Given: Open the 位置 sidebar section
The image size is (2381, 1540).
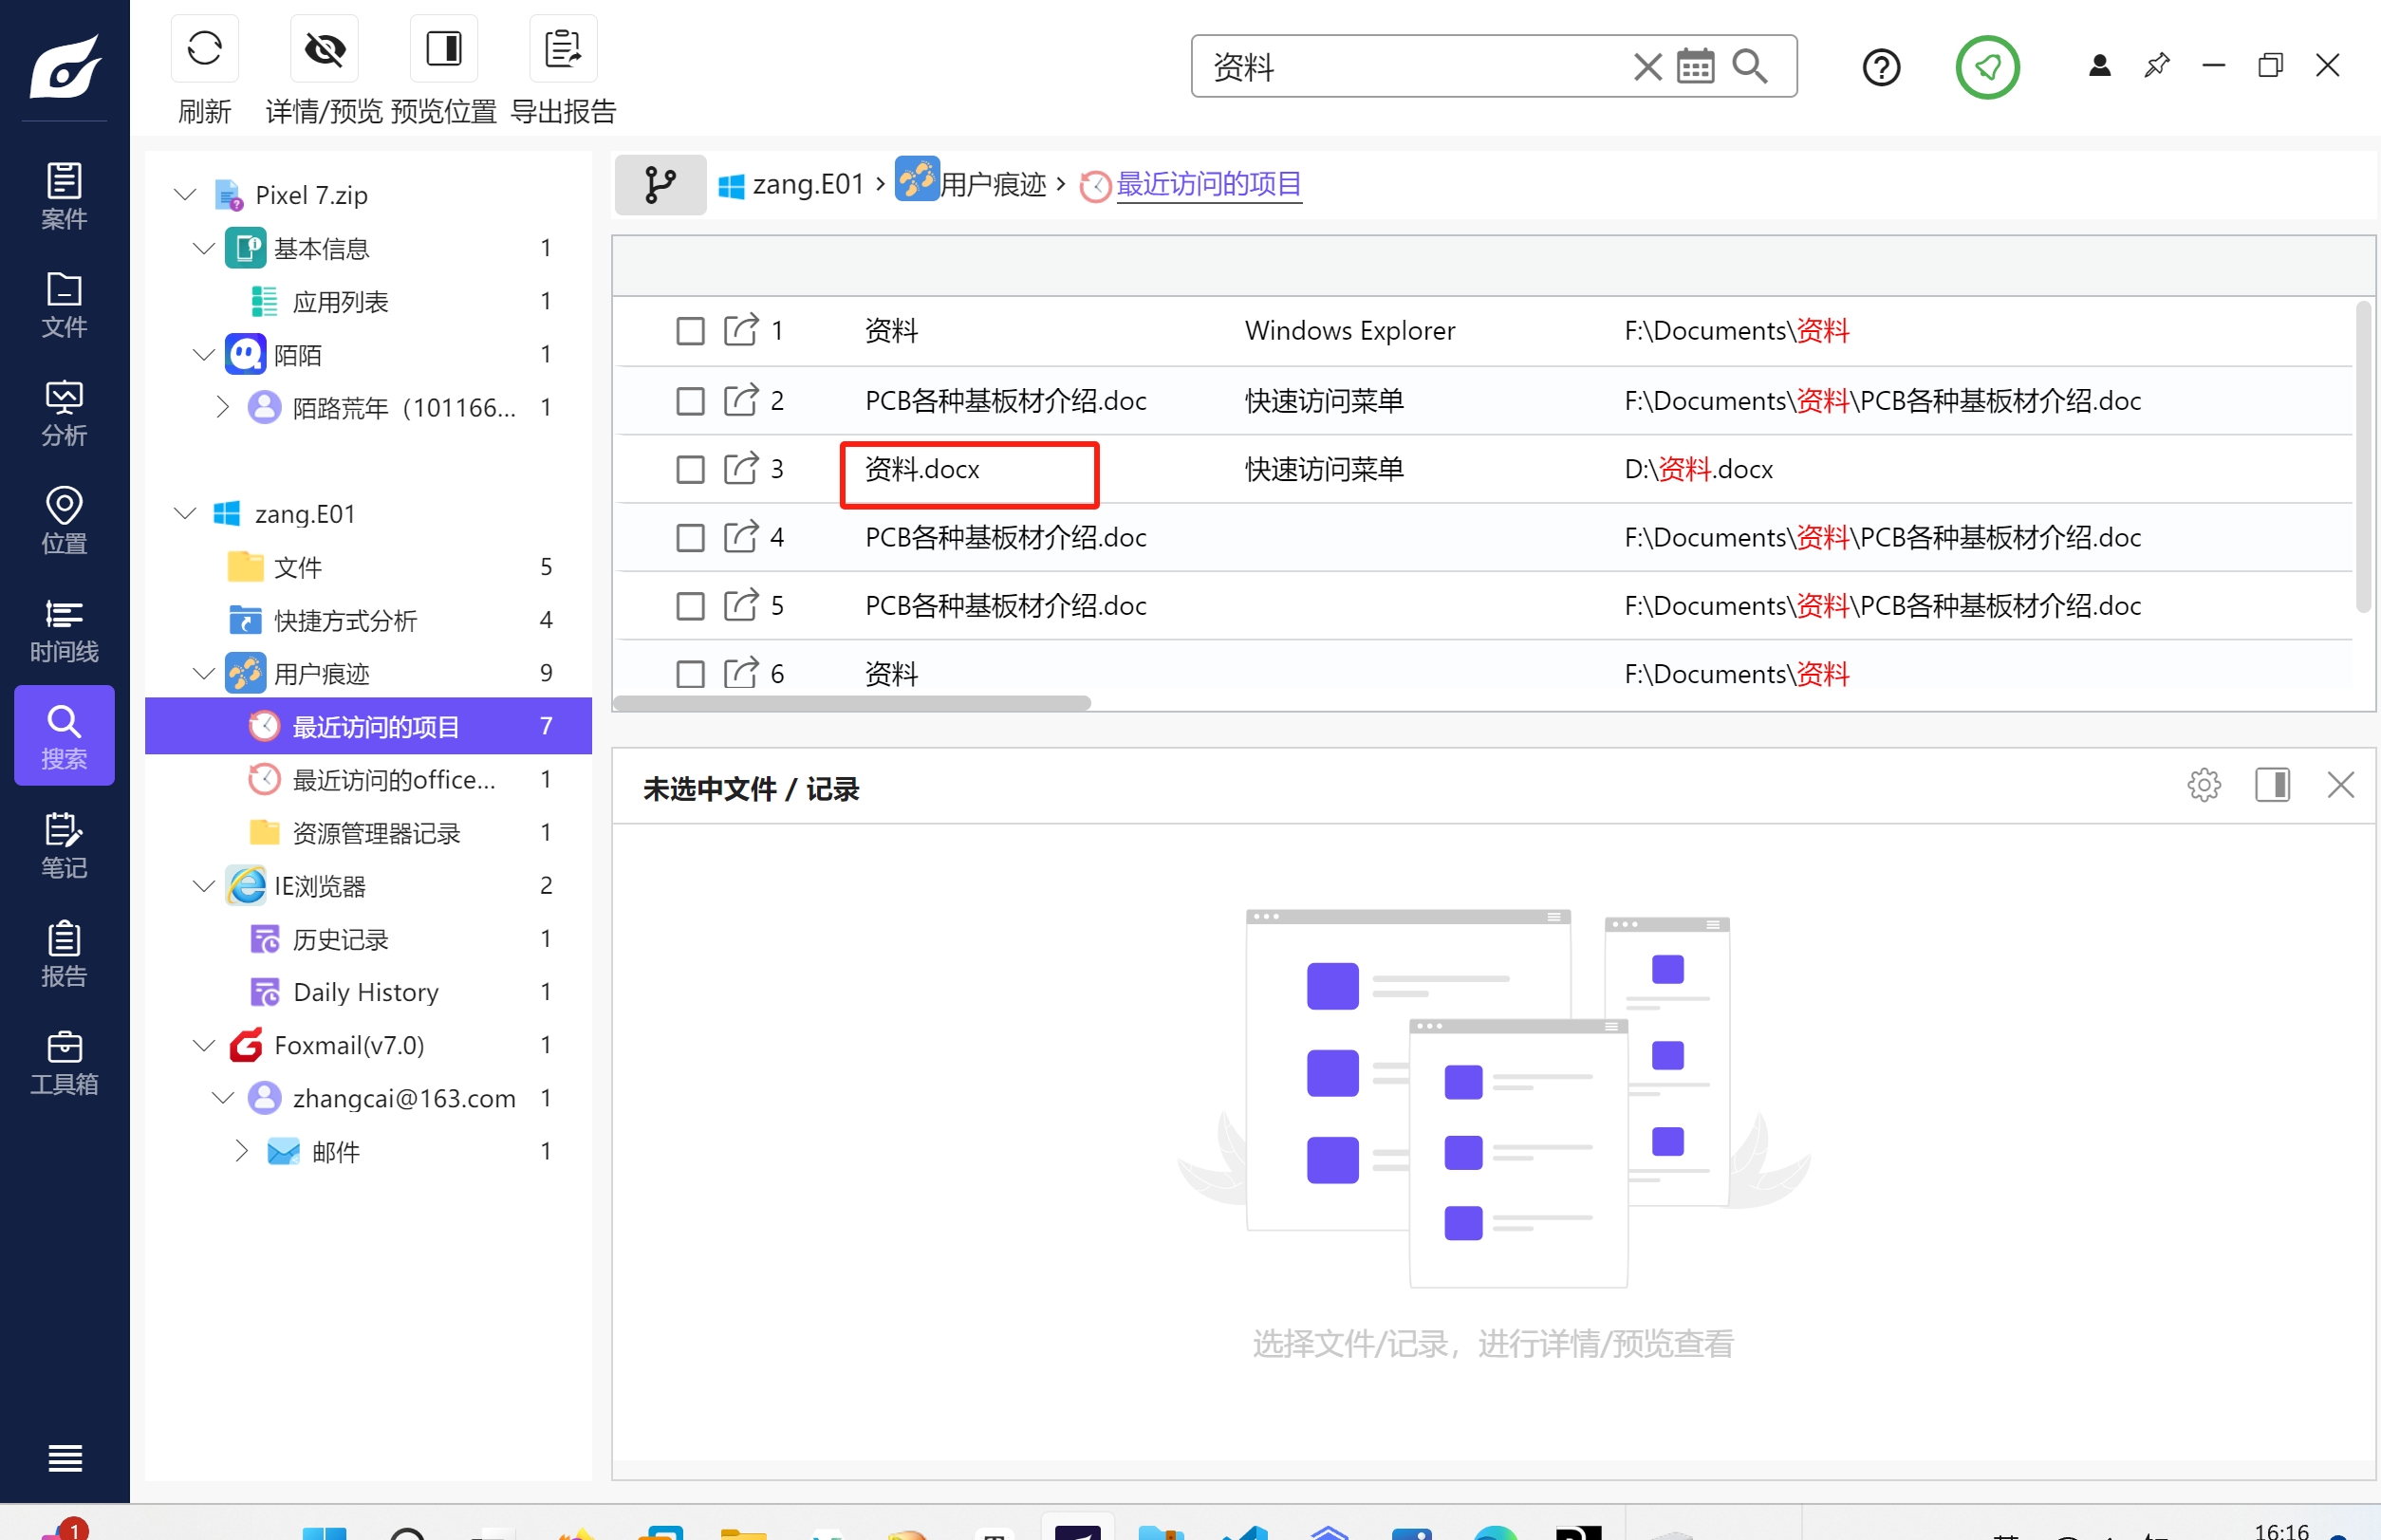Looking at the screenshot, I should [64, 520].
